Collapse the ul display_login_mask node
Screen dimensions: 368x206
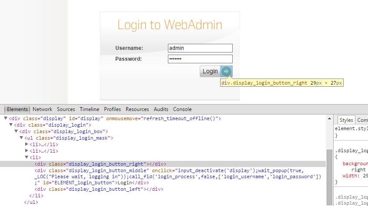pos(21,138)
